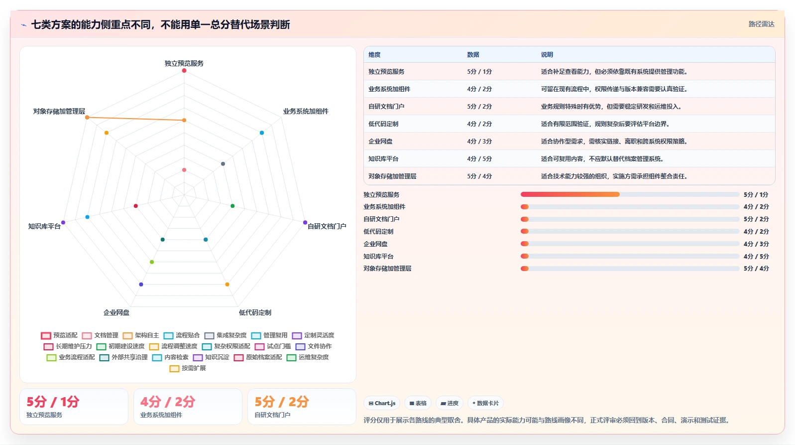Click green data point on 自研文档门户 axis
The height and width of the screenshot is (445, 795).
coord(232,206)
